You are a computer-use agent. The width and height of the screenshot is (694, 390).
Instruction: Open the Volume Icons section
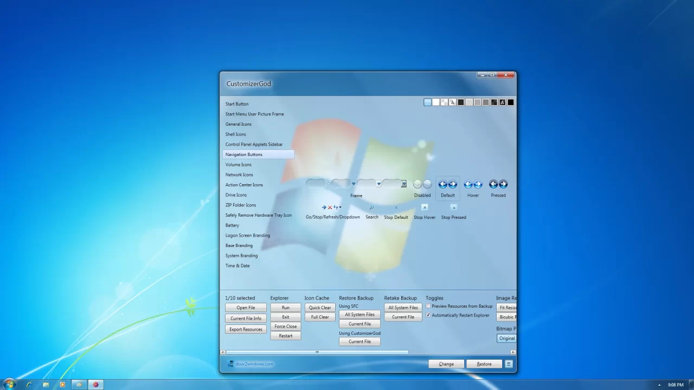click(x=238, y=165)
